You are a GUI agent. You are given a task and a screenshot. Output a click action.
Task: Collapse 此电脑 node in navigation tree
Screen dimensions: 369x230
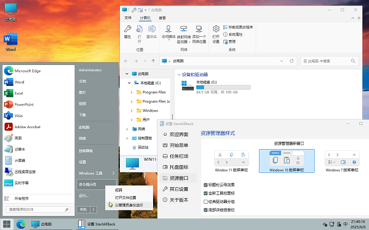[127, 74]
